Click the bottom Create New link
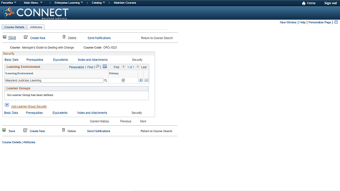 click(37, 131)
